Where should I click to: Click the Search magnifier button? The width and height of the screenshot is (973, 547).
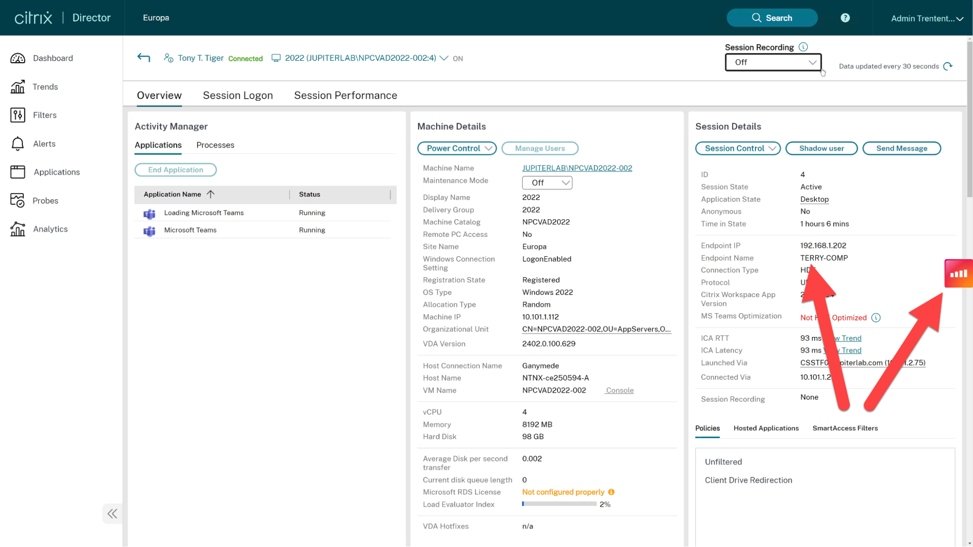pos(772,18)
